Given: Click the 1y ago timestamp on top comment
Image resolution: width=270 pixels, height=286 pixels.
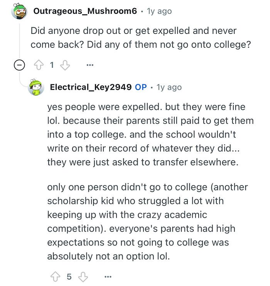Looking at the screenshot, I should click(159, 11).
